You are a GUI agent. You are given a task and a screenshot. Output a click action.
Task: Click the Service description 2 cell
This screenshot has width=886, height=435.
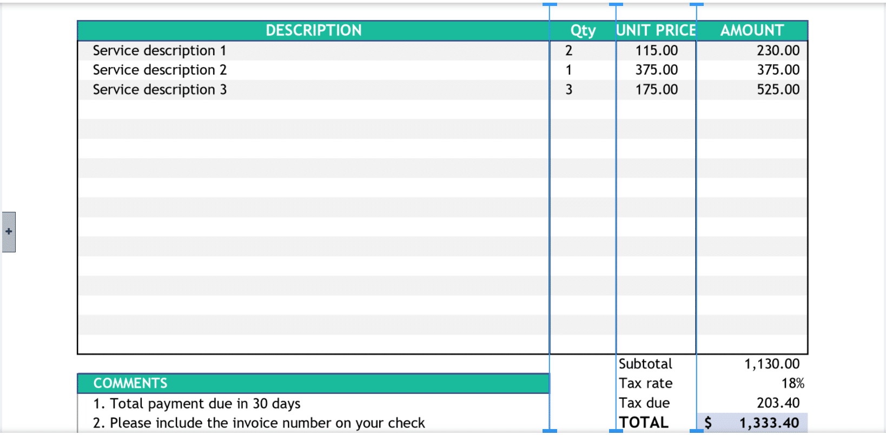(x=160, y=70)
